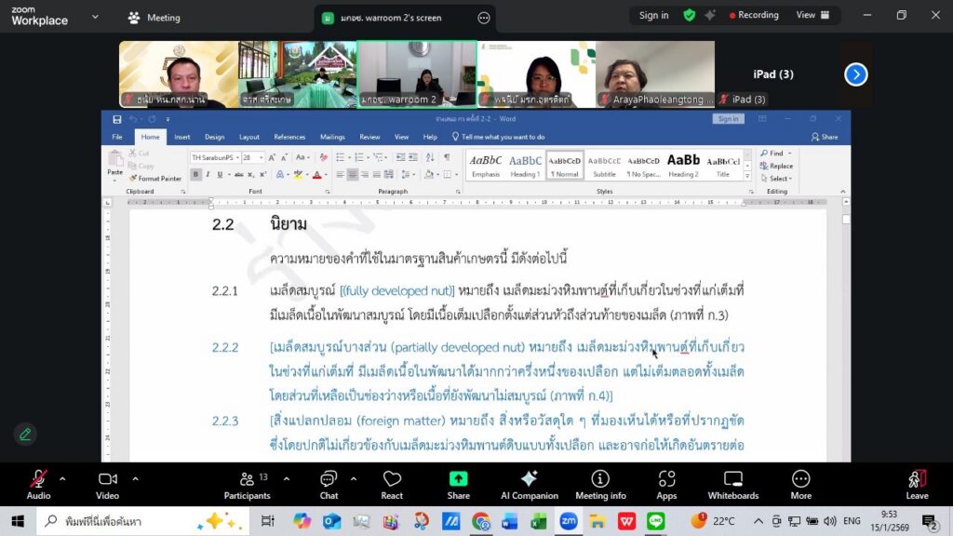Open the Participants panel
The width and height of the screenshot is (953, 536).
pos(247,484)
